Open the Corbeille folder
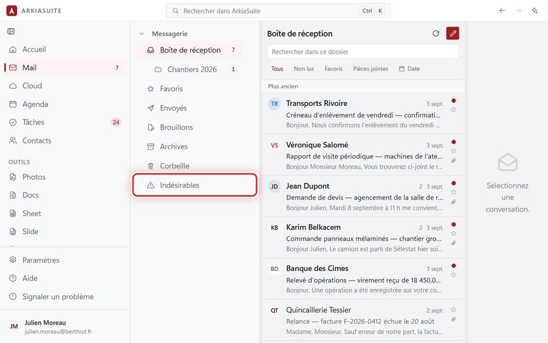Image resolution: width=548 pixels, height=343 pixels. click(189, 166)
